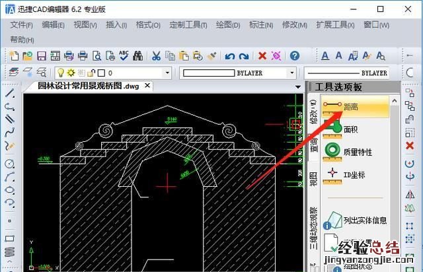Click the Undo arrow icon

coord(229,56)
